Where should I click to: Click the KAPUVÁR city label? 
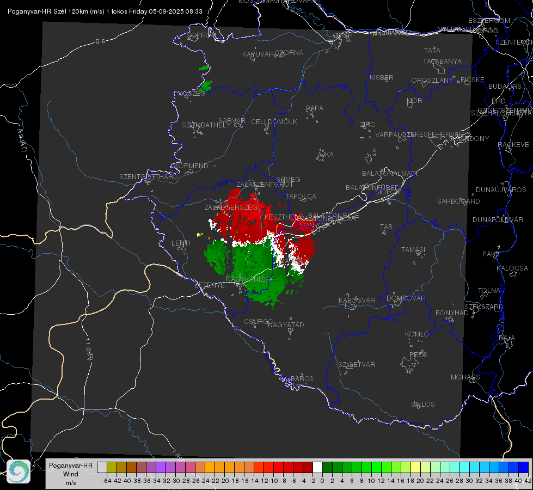pyautogui.click(x=259, y=54)
